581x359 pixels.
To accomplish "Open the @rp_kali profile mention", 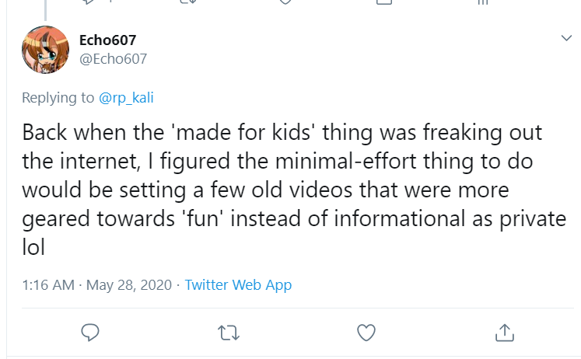I will click(x=126, y=98).
